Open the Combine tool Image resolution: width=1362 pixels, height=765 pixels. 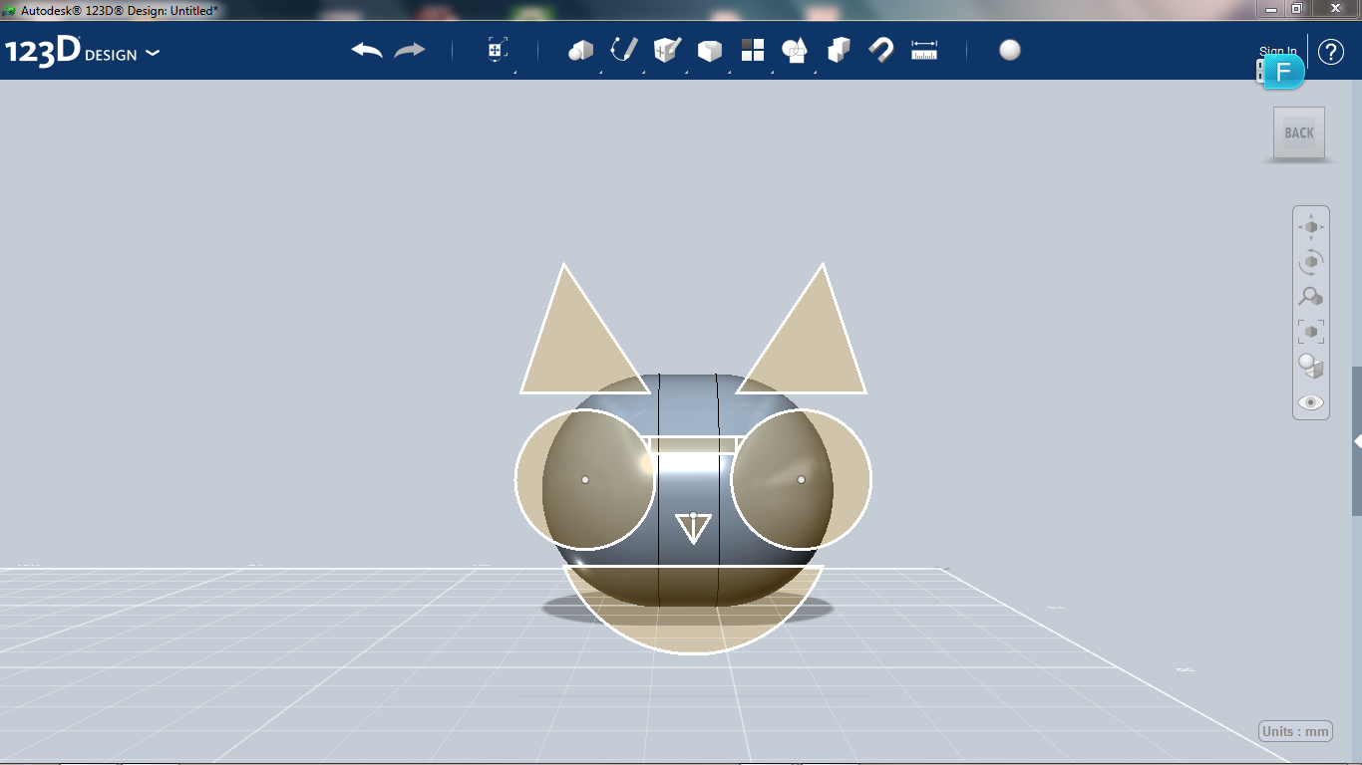839,50
